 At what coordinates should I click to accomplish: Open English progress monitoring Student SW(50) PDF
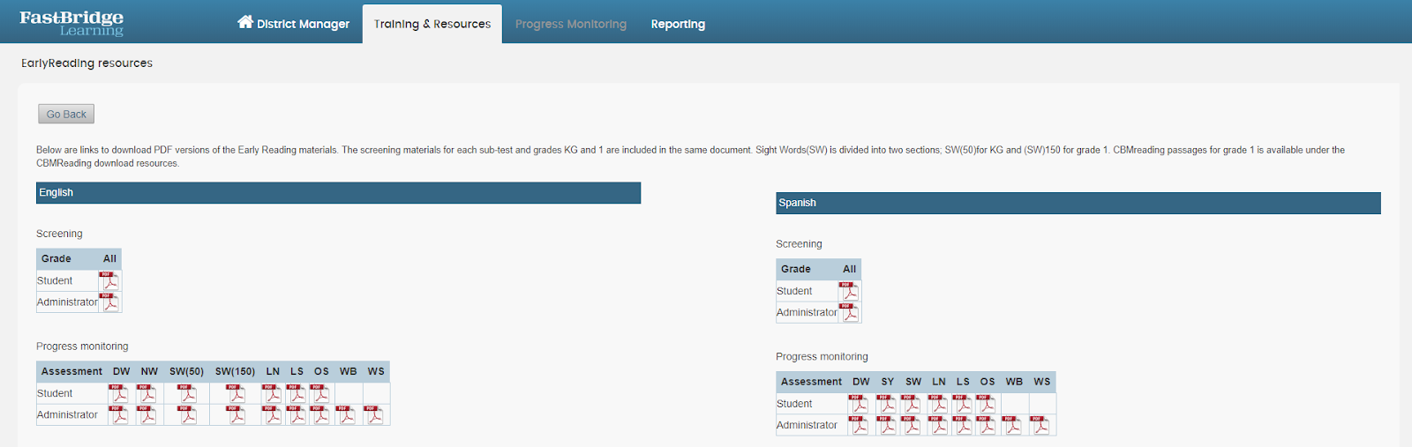click(186, 393)
